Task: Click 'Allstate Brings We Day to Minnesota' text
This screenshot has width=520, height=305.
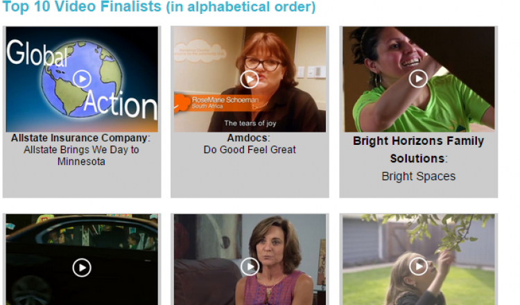Action: 81,155
